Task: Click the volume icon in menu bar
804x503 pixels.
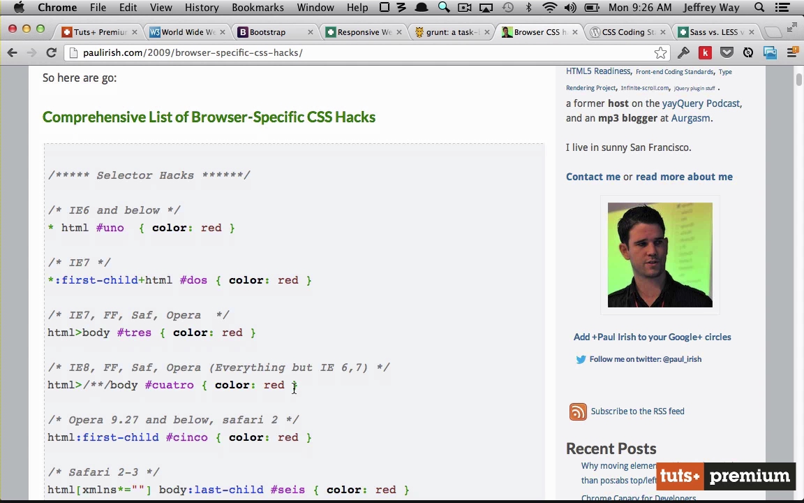Action: tap(569, 7)
